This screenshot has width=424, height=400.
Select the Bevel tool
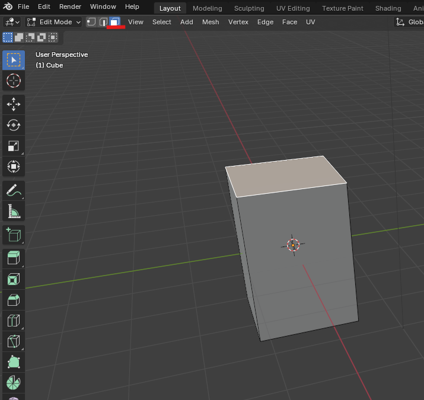click(14, 300)
